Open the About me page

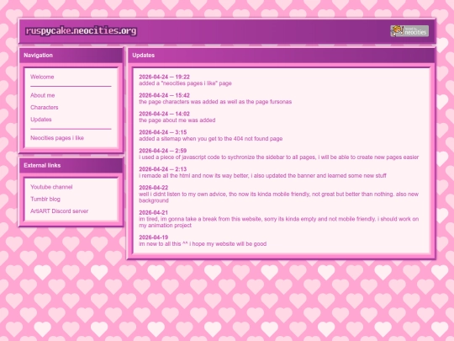(42, 95)
